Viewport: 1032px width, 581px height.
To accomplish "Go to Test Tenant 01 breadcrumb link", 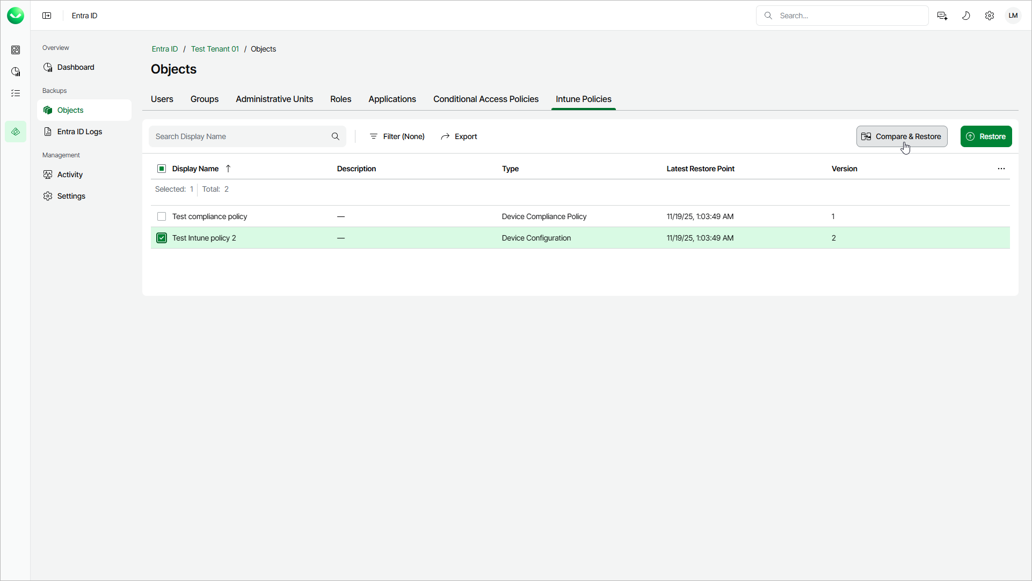I will tap(215, 49).
